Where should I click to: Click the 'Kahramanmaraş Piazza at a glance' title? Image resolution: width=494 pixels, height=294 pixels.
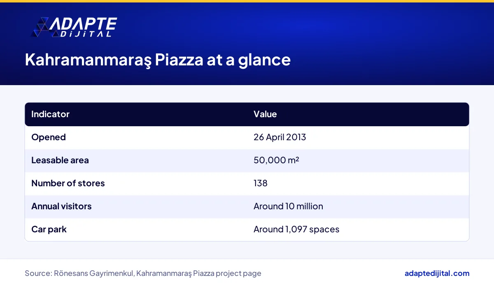coord(158,60)
